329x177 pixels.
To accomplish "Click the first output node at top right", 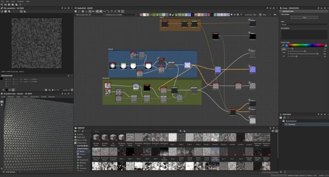I will (x=252, y=22).
